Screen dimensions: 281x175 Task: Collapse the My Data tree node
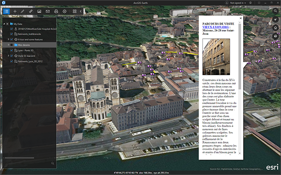click(x=4, y=24)
